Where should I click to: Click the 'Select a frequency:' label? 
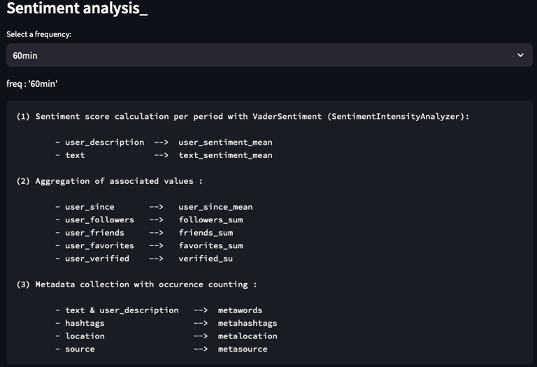click(x=38, y=34)
